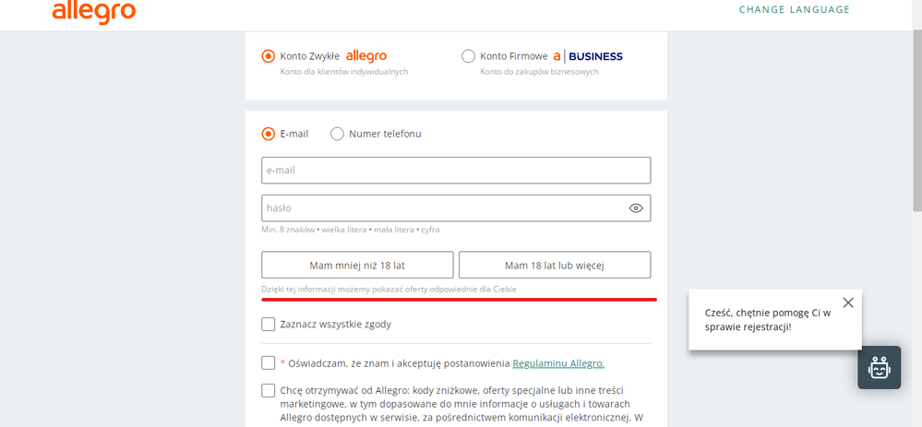Select the Konto Zwykłe account type
This screenshot has width=922, height=427.
coord(269,56)
